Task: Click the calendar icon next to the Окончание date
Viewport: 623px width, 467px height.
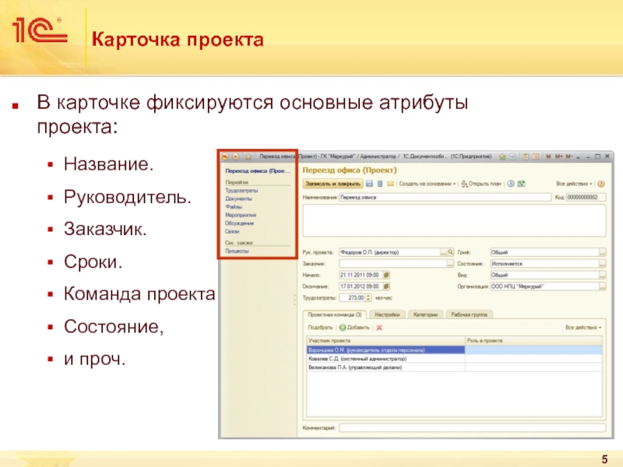Action: [x=387, y=286]
